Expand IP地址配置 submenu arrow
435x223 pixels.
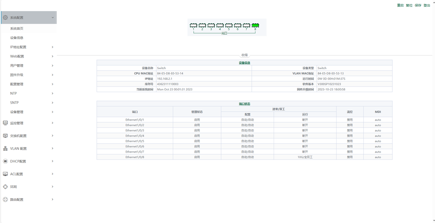(x=53, y=47)
